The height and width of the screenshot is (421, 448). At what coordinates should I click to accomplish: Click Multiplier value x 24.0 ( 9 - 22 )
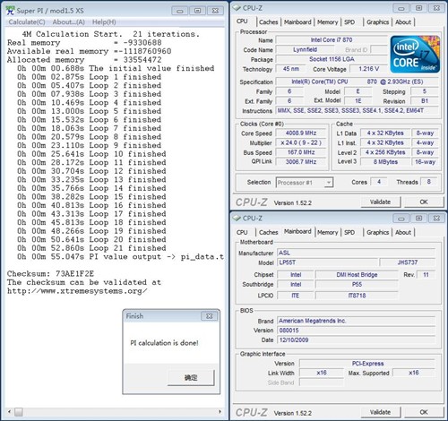click(301, 142)
